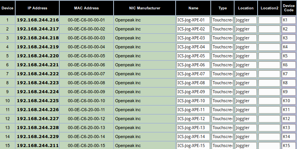Click the Name field containing ICS-Jog-XPE-01
297x149 pixels.
coord(193,20)
